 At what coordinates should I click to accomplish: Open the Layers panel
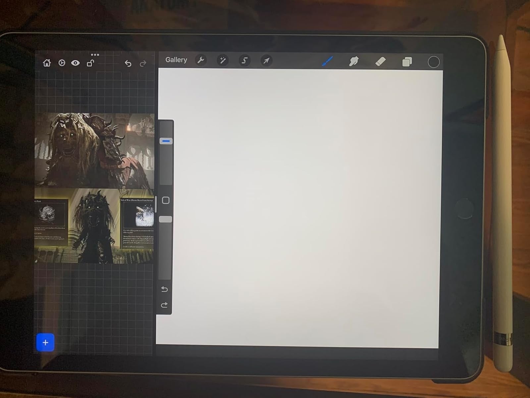click(x=407, y=62)
